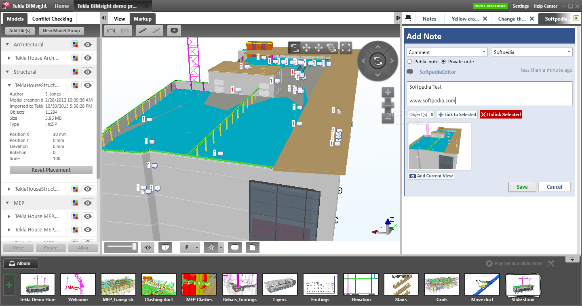Toggle visibility of Architectural group
This screenshot has width=582, height=306.
coord(88,44)
